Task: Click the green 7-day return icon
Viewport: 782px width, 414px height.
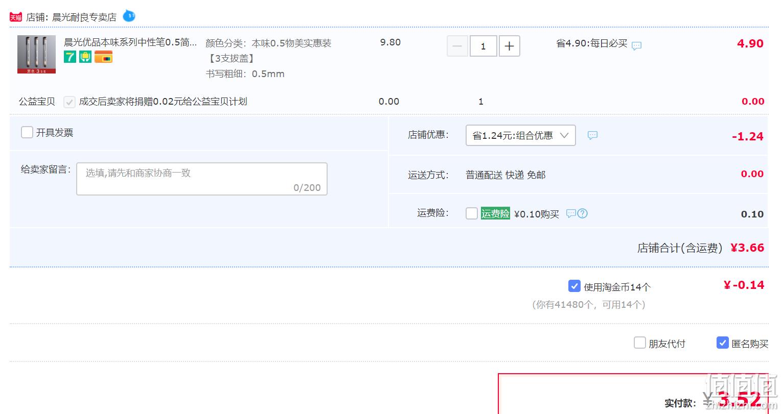Action: click(70, 57)
